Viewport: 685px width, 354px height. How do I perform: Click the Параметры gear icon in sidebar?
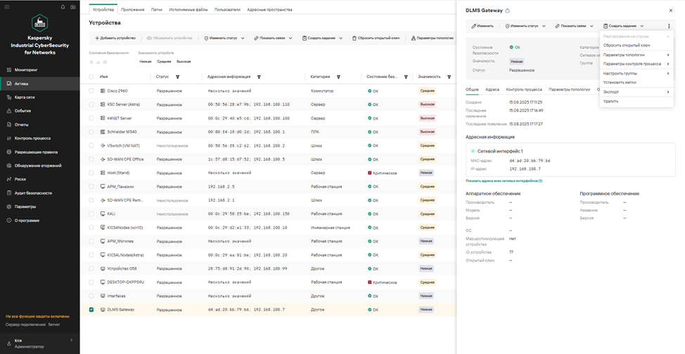[9, 207]
